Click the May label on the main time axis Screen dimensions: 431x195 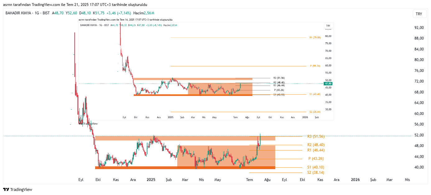tap(218, 180)
